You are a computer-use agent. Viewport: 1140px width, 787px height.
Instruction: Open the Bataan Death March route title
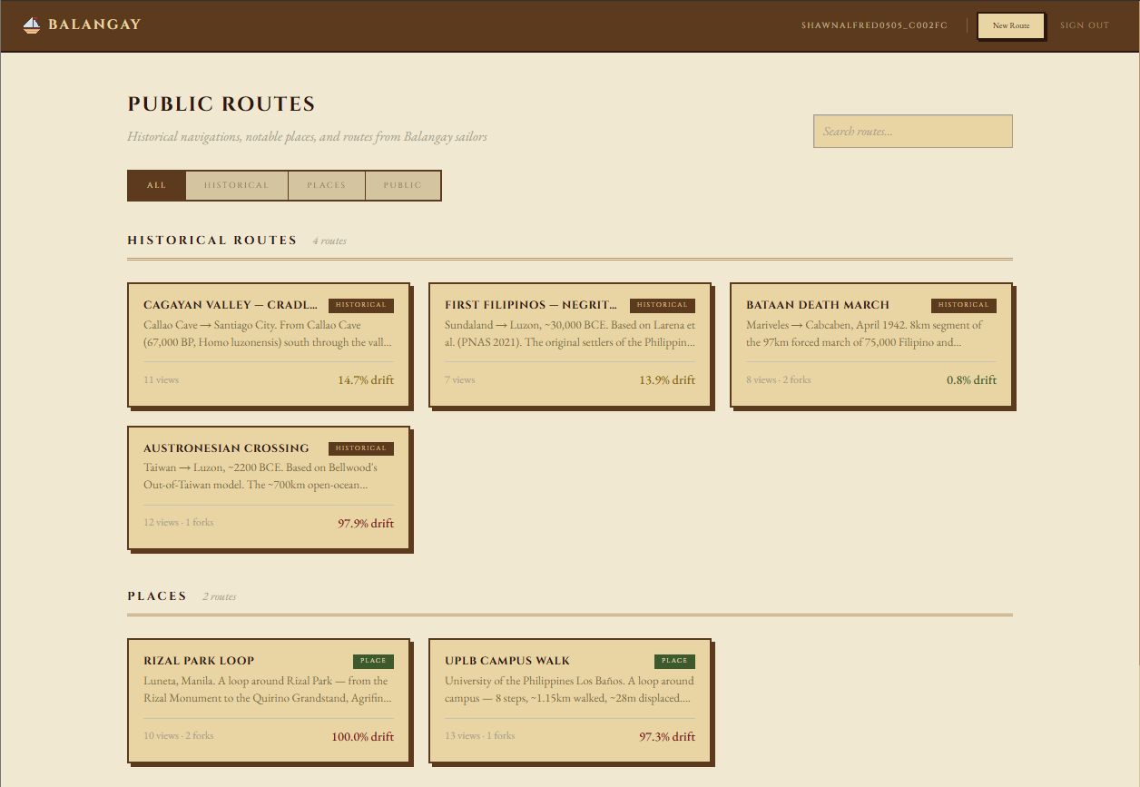(x=818, y=305)
